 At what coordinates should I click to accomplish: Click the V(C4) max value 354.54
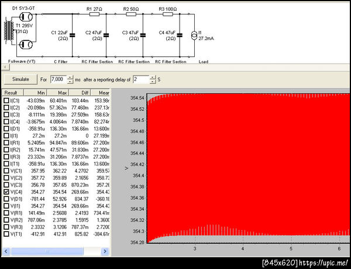pos(60,192)
